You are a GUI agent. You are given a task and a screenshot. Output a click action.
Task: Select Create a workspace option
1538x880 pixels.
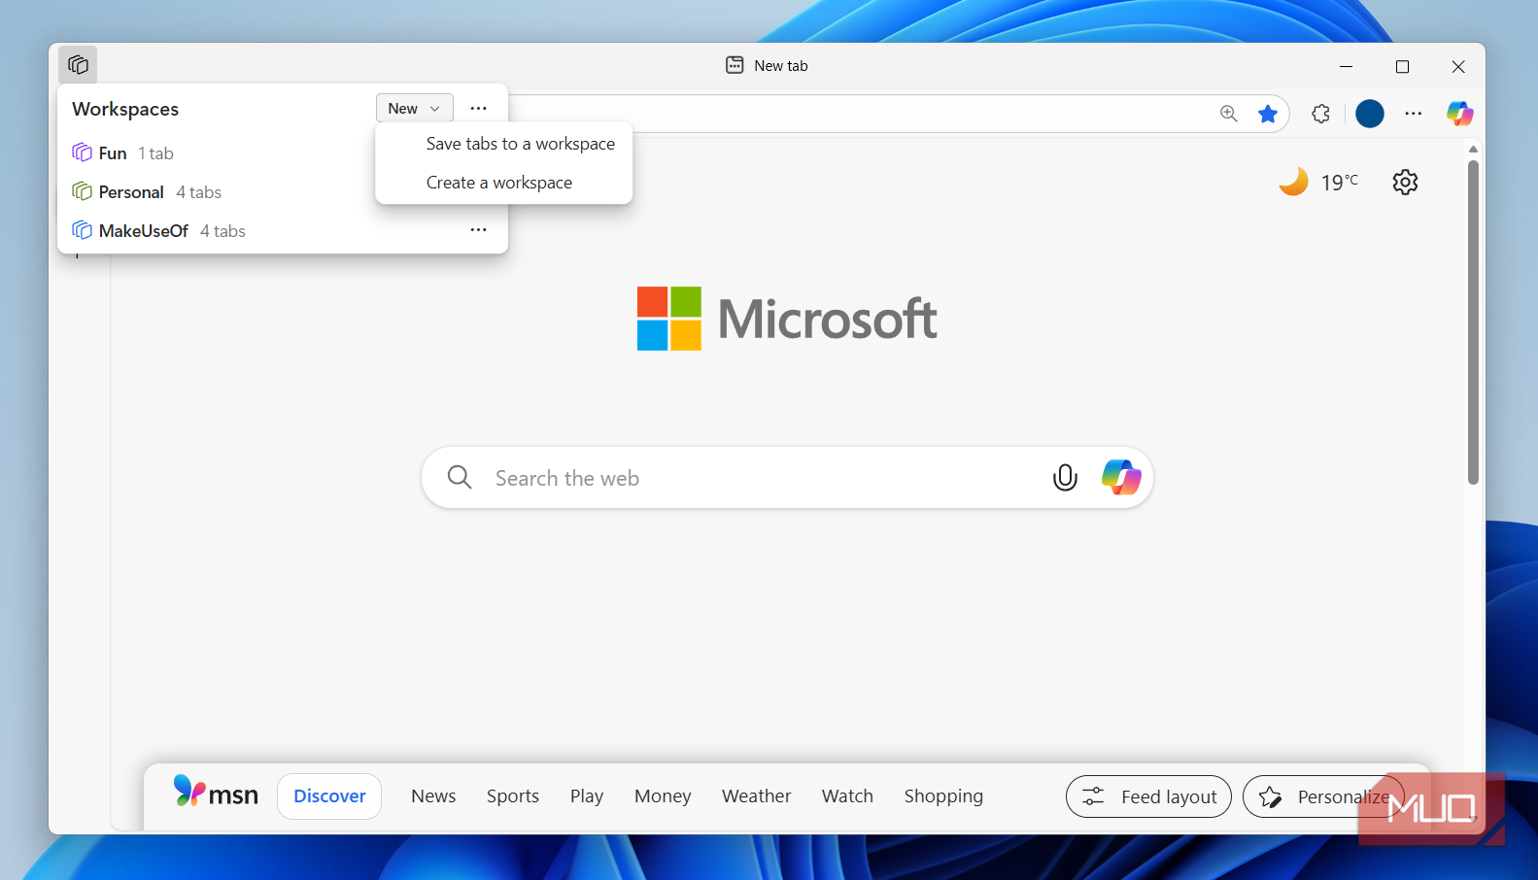tap(499, 183)
